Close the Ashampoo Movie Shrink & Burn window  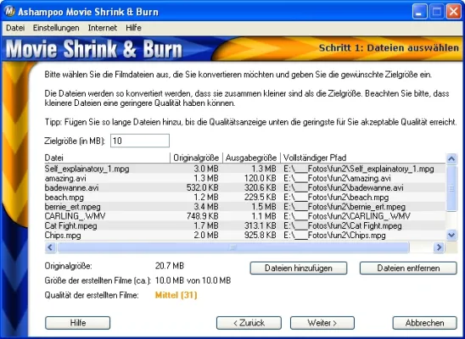click(454, 12)
